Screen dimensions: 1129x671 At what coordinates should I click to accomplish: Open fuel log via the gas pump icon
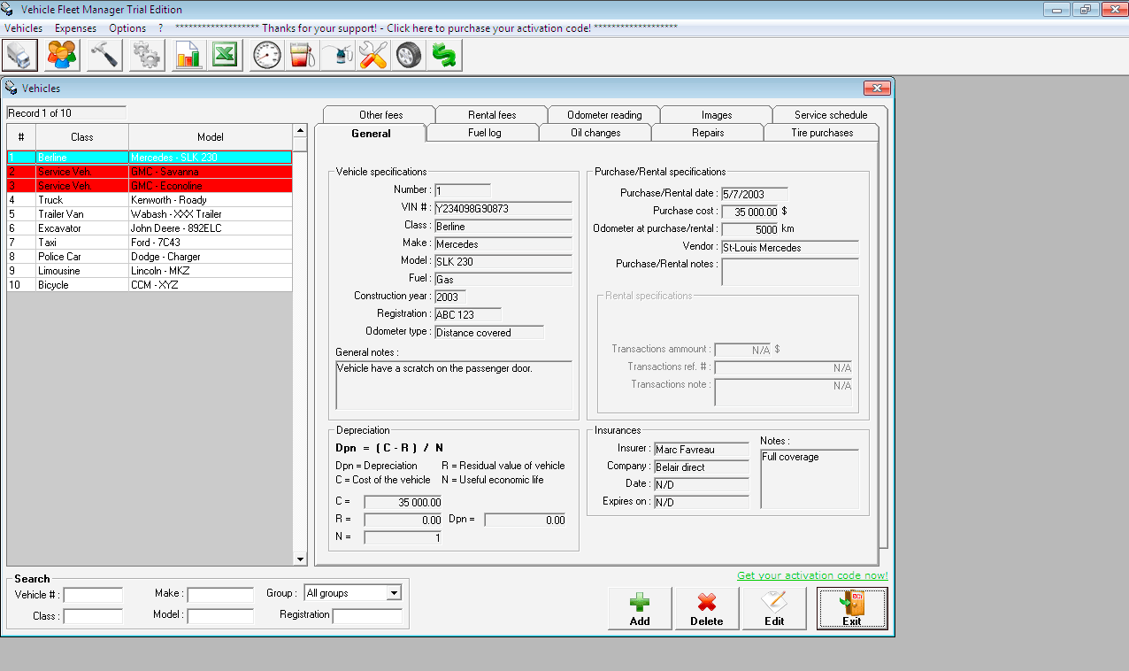pos(300,55)
